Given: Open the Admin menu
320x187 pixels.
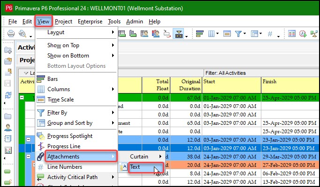Looking at the screenshot, I should pyautogui.click(x=134, y=22).
